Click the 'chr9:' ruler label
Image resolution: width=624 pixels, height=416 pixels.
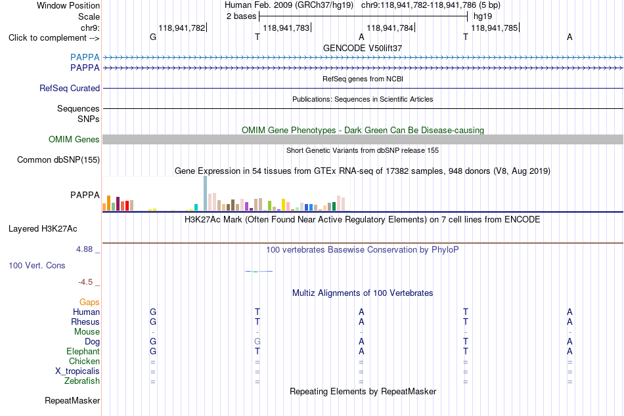click(91, 28)
